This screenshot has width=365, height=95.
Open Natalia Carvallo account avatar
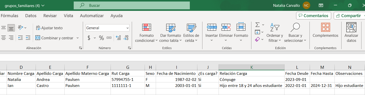[x=306, y=5]
